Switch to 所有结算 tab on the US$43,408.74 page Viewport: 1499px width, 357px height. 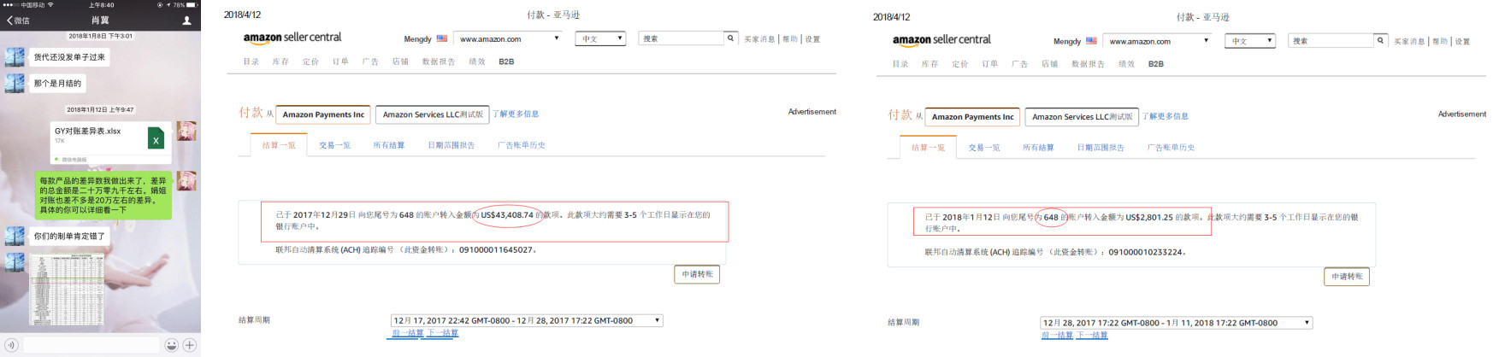(x=388, y=145)
